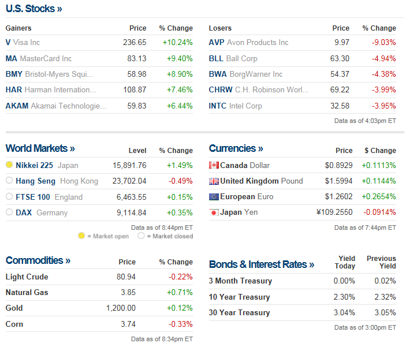Expand the Currencies section link
The image size is (410, 347).
236,148
